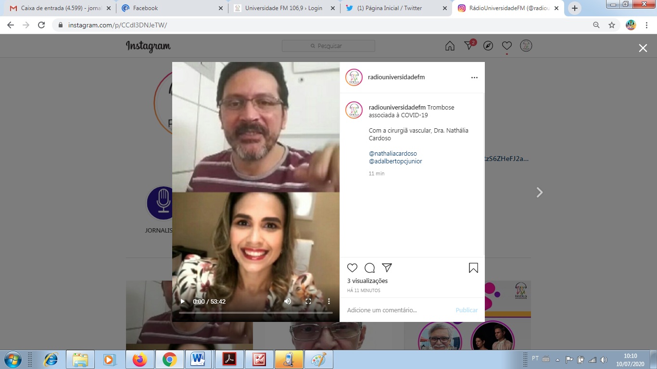
Task: Seek on the video progress bar
Action: (x=256, y=313)
